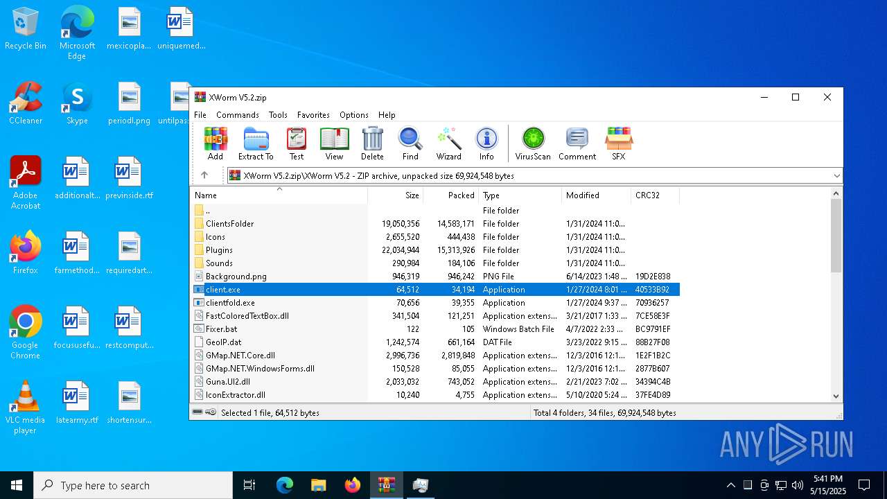This screenshot has width=887, height=499.
Task: Select GeoIP.dat file
Action: click(435, 342)
